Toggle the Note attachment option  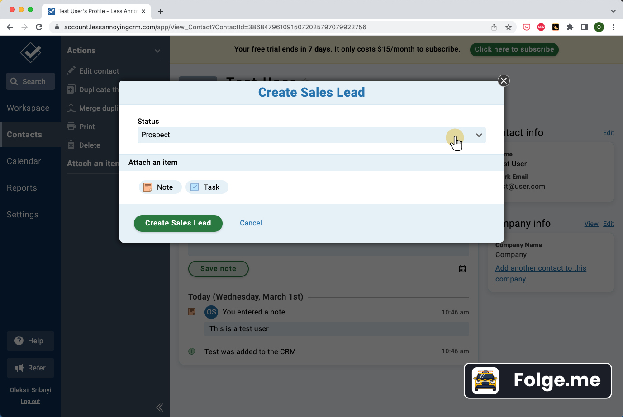160,187
